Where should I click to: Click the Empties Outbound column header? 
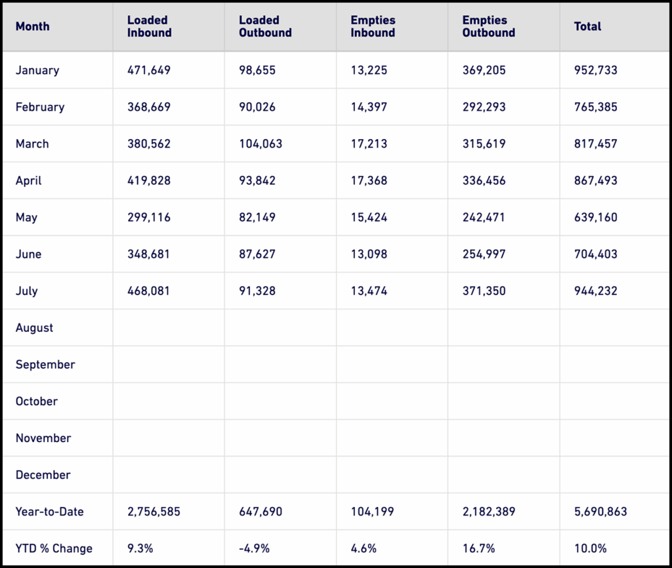[488, 27]
